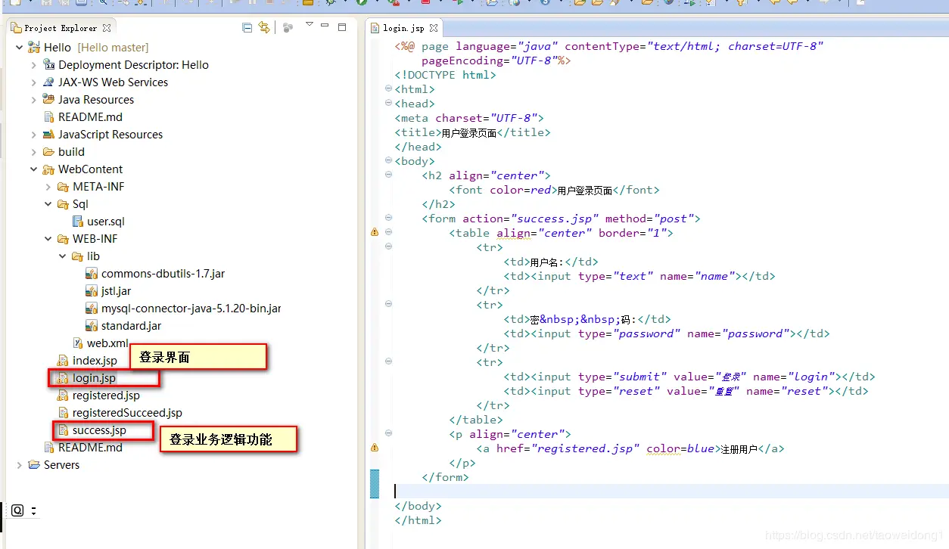
Task: Select mysql-connector-java-5.1.20-bin.jar
Action: coord(191,309)
